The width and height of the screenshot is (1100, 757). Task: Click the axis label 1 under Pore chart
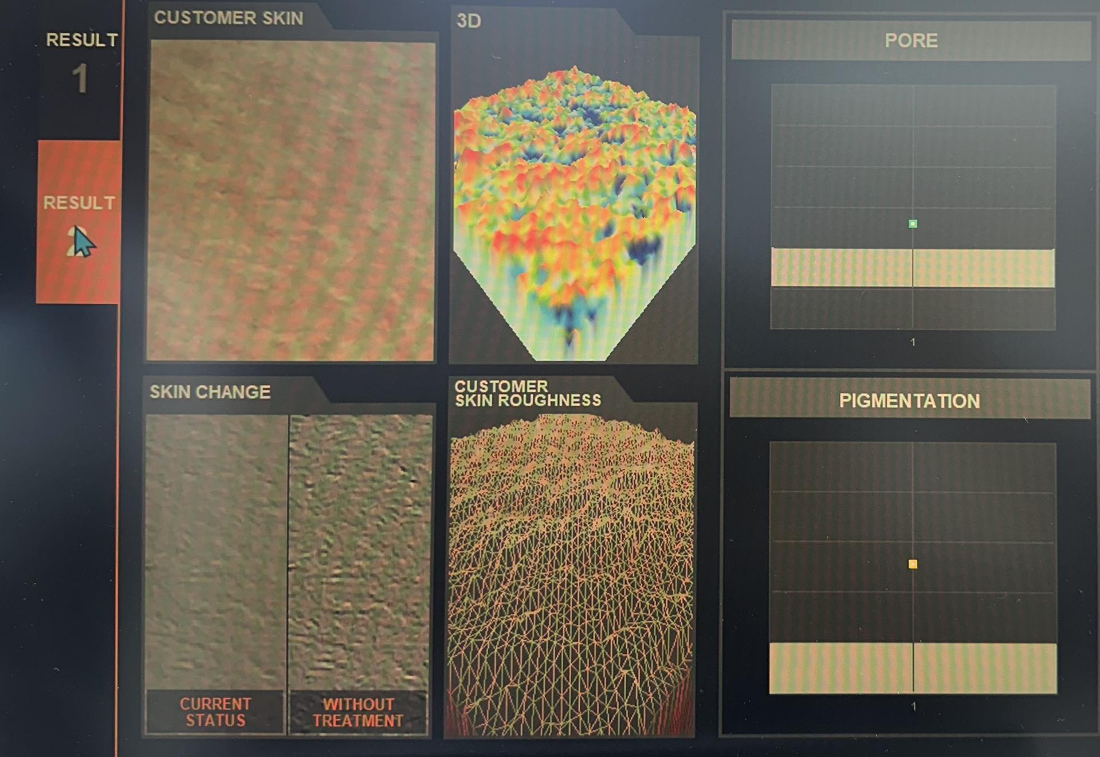tap(913, 342)
